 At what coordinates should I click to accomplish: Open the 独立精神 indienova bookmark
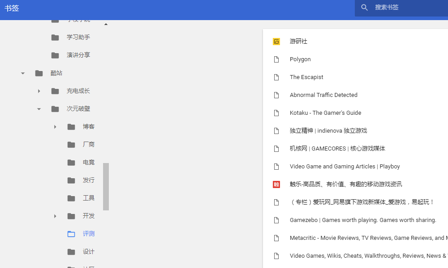pyautogui.click(x=328, y=131)
